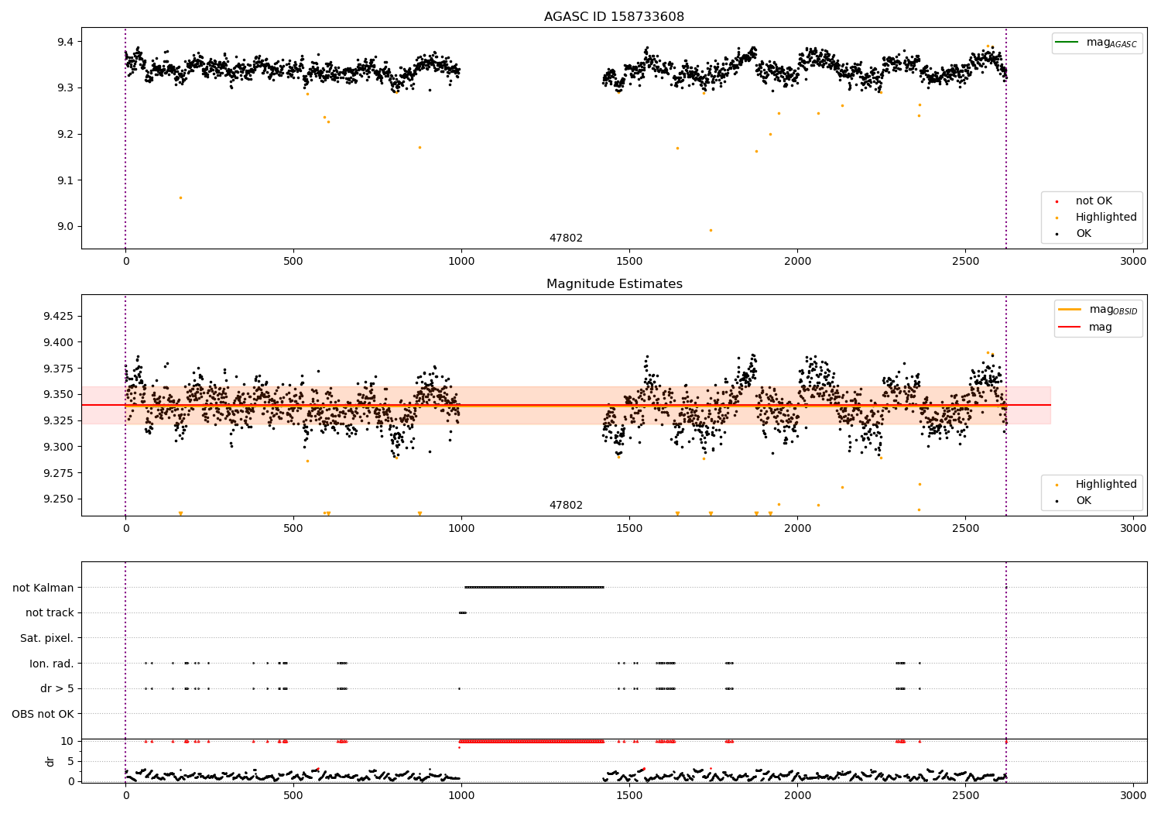Image resolution: width=1161 pixels, height=813 pixels.
Task: Click the 2500 x-tick of the flags plot
Action: (965, 796)
